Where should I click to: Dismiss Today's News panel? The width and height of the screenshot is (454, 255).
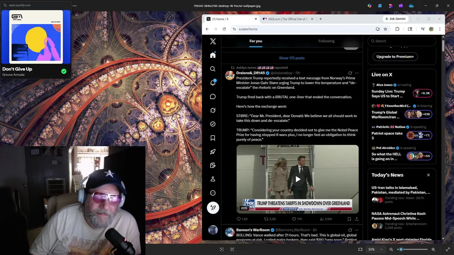[x=428, y=175]
